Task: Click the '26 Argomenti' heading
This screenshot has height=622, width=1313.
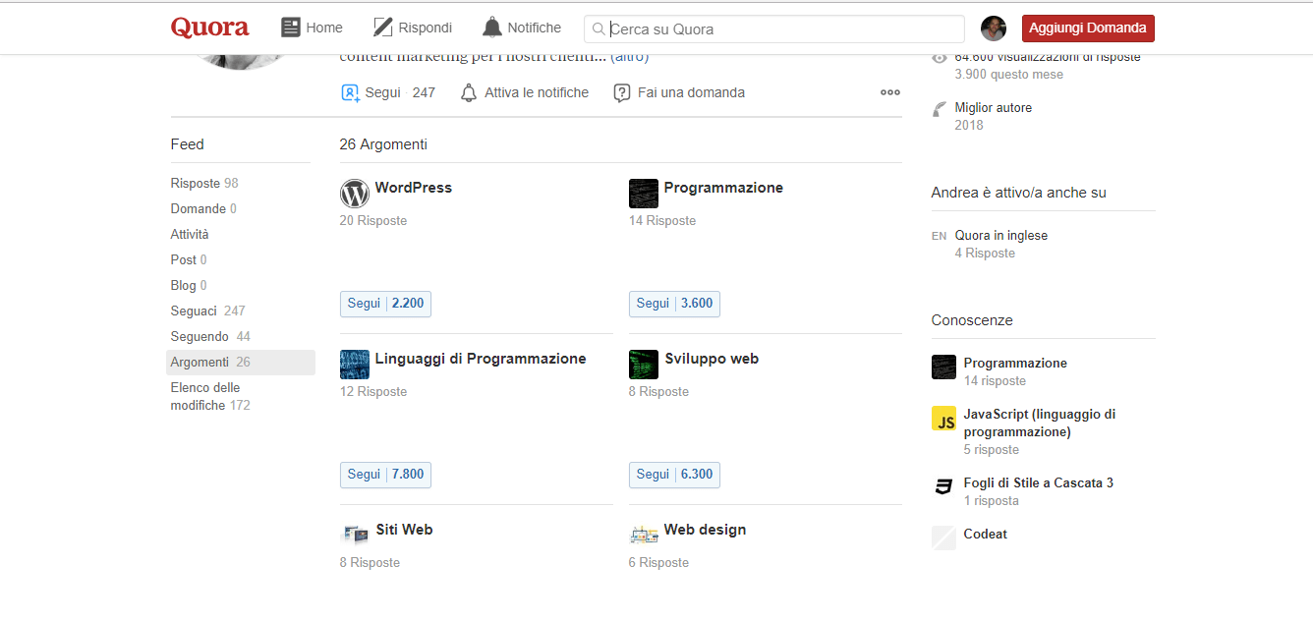Action: 383,144
